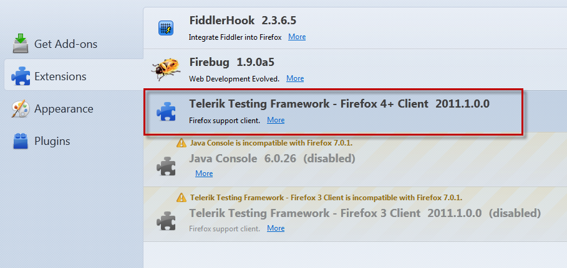This screenshot has width=567, height=268.
Task: Click the Firebug bug icon
Action: (166, 68)
